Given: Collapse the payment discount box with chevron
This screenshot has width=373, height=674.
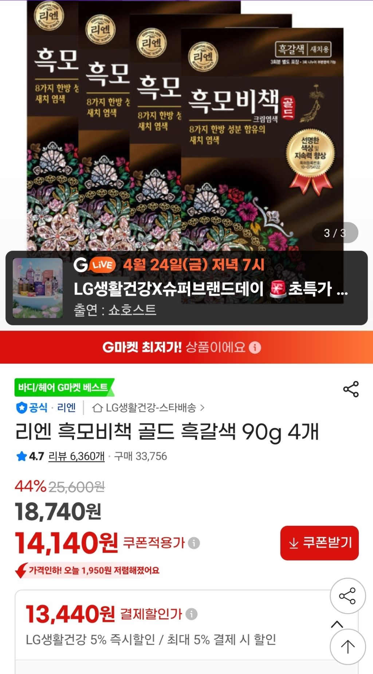Looking at the screenshot, I should tap(337, 624).
